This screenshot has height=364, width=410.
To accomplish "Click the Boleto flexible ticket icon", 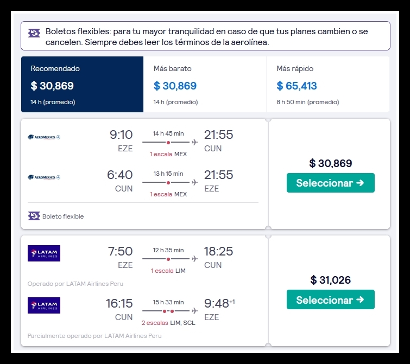I will tap(34, 216).
